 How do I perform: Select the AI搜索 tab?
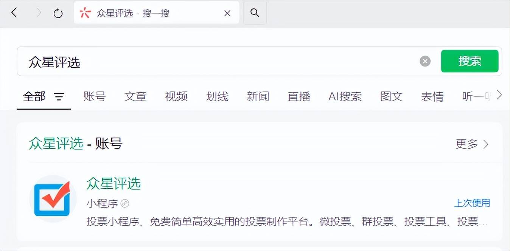345,97
